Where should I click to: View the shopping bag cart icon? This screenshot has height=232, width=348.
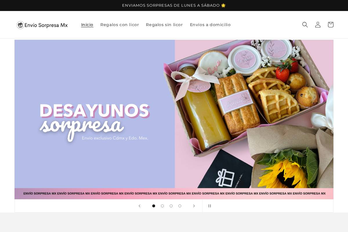(x=331, y=25)
